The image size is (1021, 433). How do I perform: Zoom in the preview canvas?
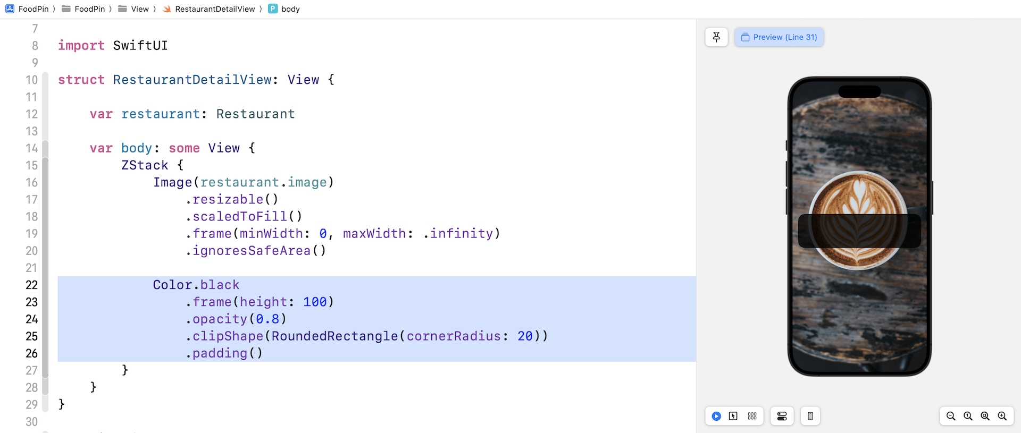click(x=1002, y=416)
